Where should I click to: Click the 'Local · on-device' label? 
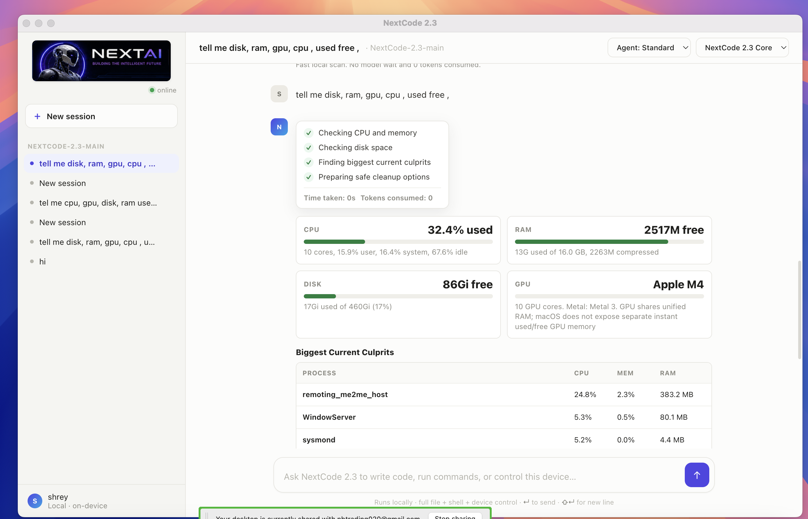coord(77,506)
